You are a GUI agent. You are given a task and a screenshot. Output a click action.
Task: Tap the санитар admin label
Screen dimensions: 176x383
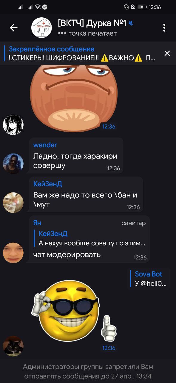pyautogui.click(x=134, y=223)
